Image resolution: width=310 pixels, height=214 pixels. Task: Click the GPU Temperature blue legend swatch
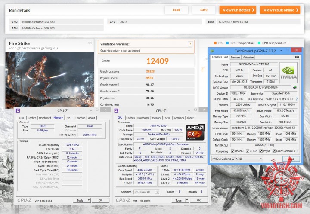(227, 43)
